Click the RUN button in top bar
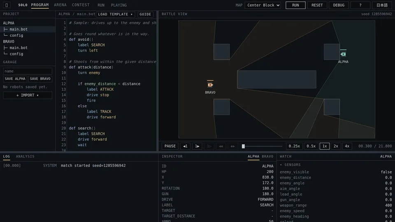The image size is (395, 222). click(x=295, y=5)
